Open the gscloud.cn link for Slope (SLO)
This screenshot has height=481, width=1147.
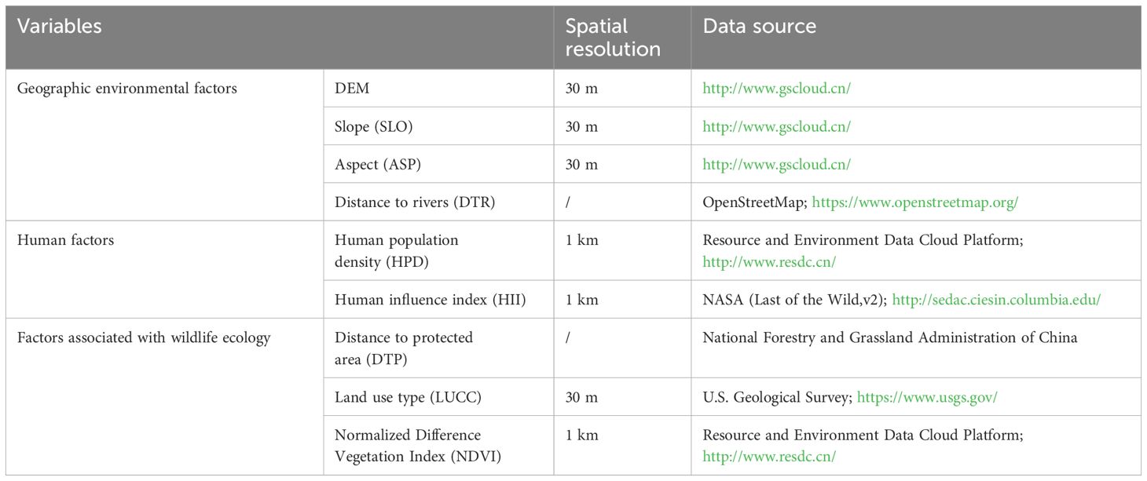[776, 126]
